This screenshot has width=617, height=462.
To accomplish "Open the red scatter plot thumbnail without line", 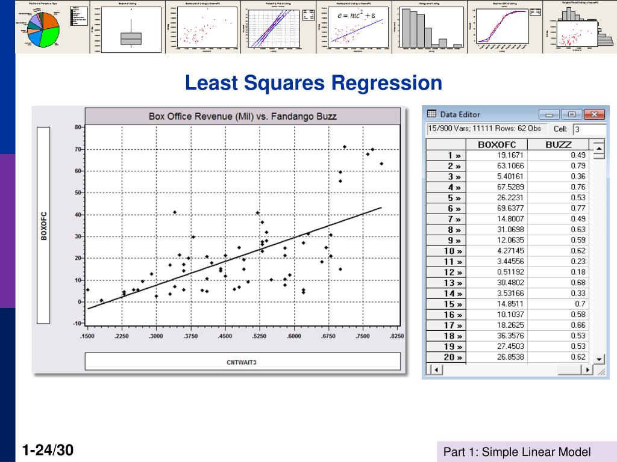I will pos(203,26).
